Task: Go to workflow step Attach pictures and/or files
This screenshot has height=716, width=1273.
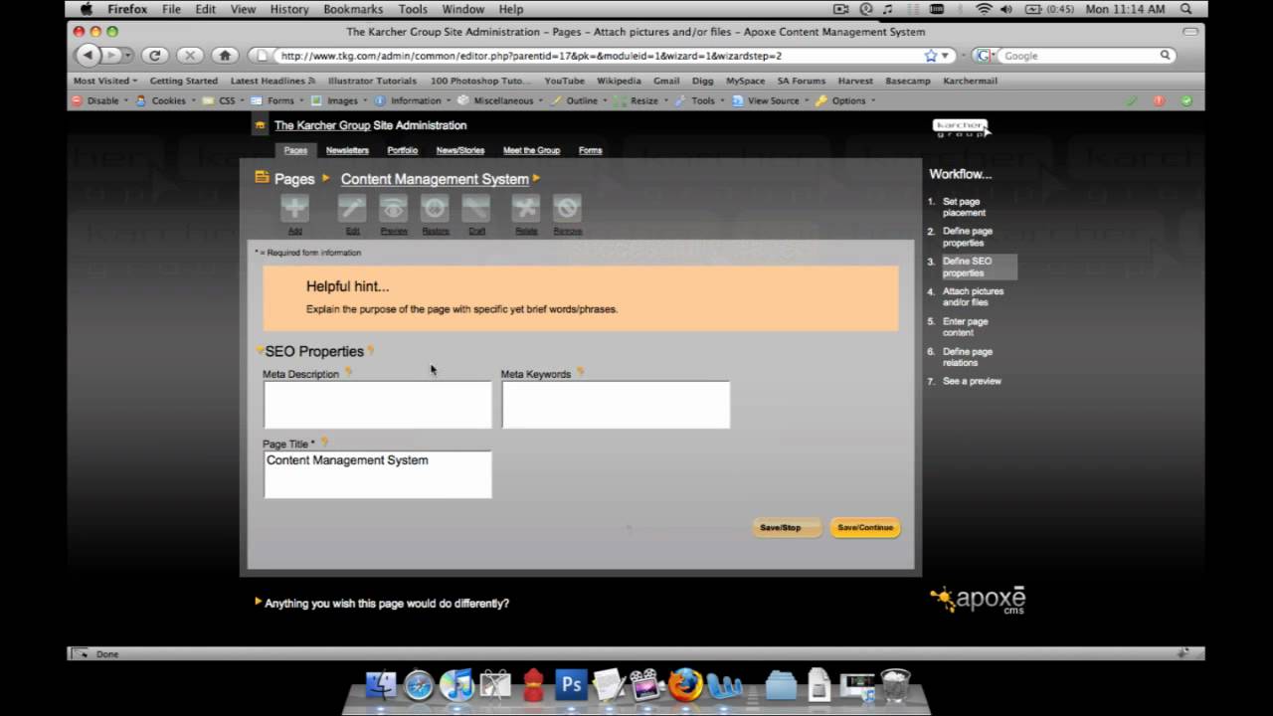Action: pos(973,296)
